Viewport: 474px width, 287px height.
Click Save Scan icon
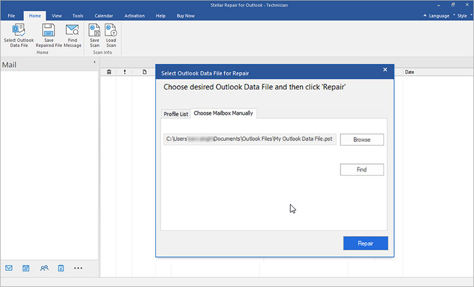point(94,30)
